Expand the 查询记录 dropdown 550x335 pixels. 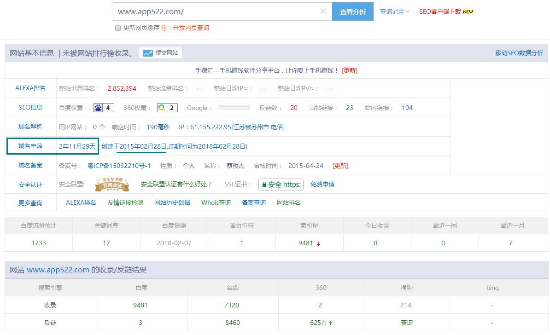point(394,12)
